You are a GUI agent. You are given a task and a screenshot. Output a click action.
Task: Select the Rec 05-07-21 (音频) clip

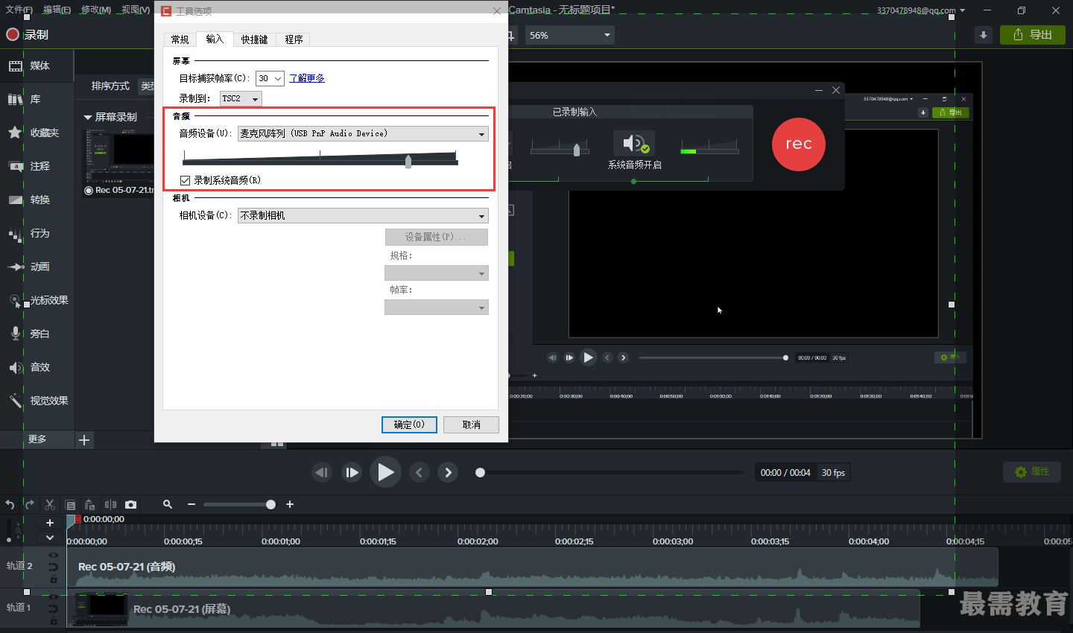pyautogui.click(x=532, y=567)
